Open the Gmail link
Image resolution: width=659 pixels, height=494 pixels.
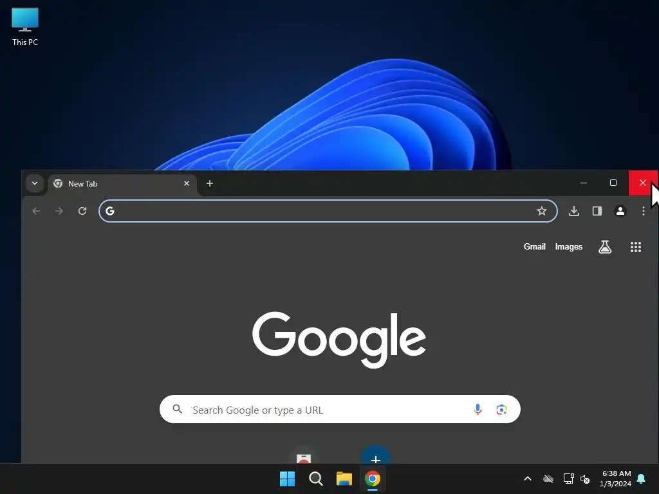coord(535,246)
